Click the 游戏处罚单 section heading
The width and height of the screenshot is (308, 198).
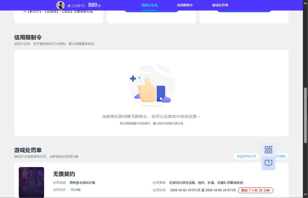(x=28, y=150)
